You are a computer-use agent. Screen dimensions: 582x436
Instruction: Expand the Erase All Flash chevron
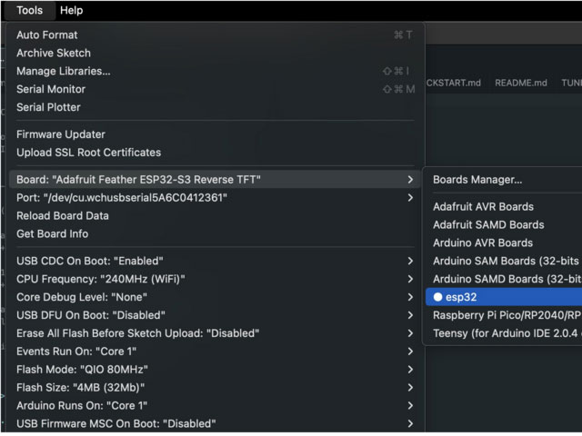pos(410,333)
